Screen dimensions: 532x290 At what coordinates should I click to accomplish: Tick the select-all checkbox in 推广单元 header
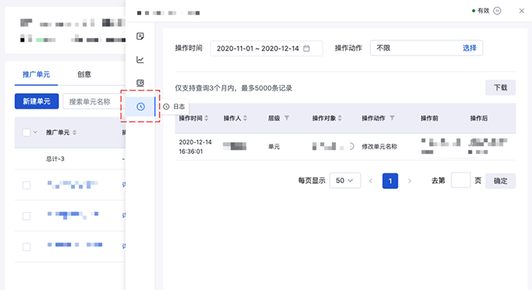26,132
